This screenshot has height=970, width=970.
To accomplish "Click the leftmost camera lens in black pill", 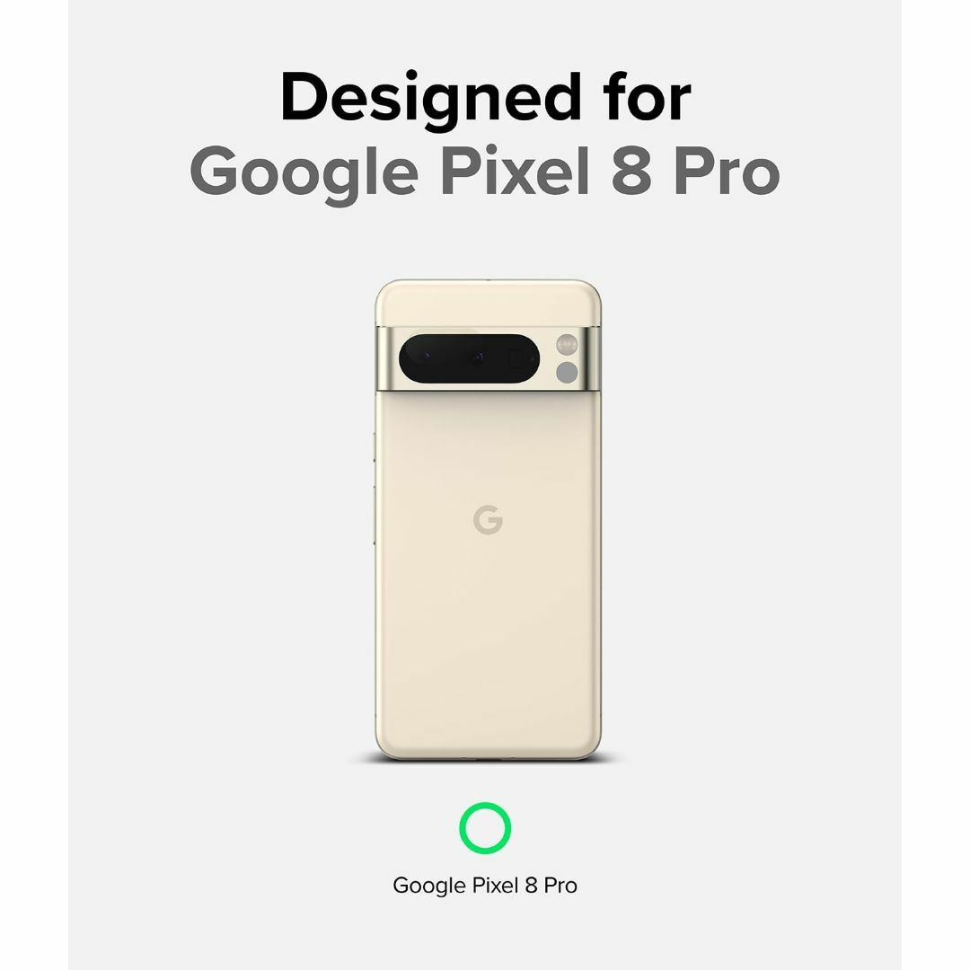I will point(426,357).
